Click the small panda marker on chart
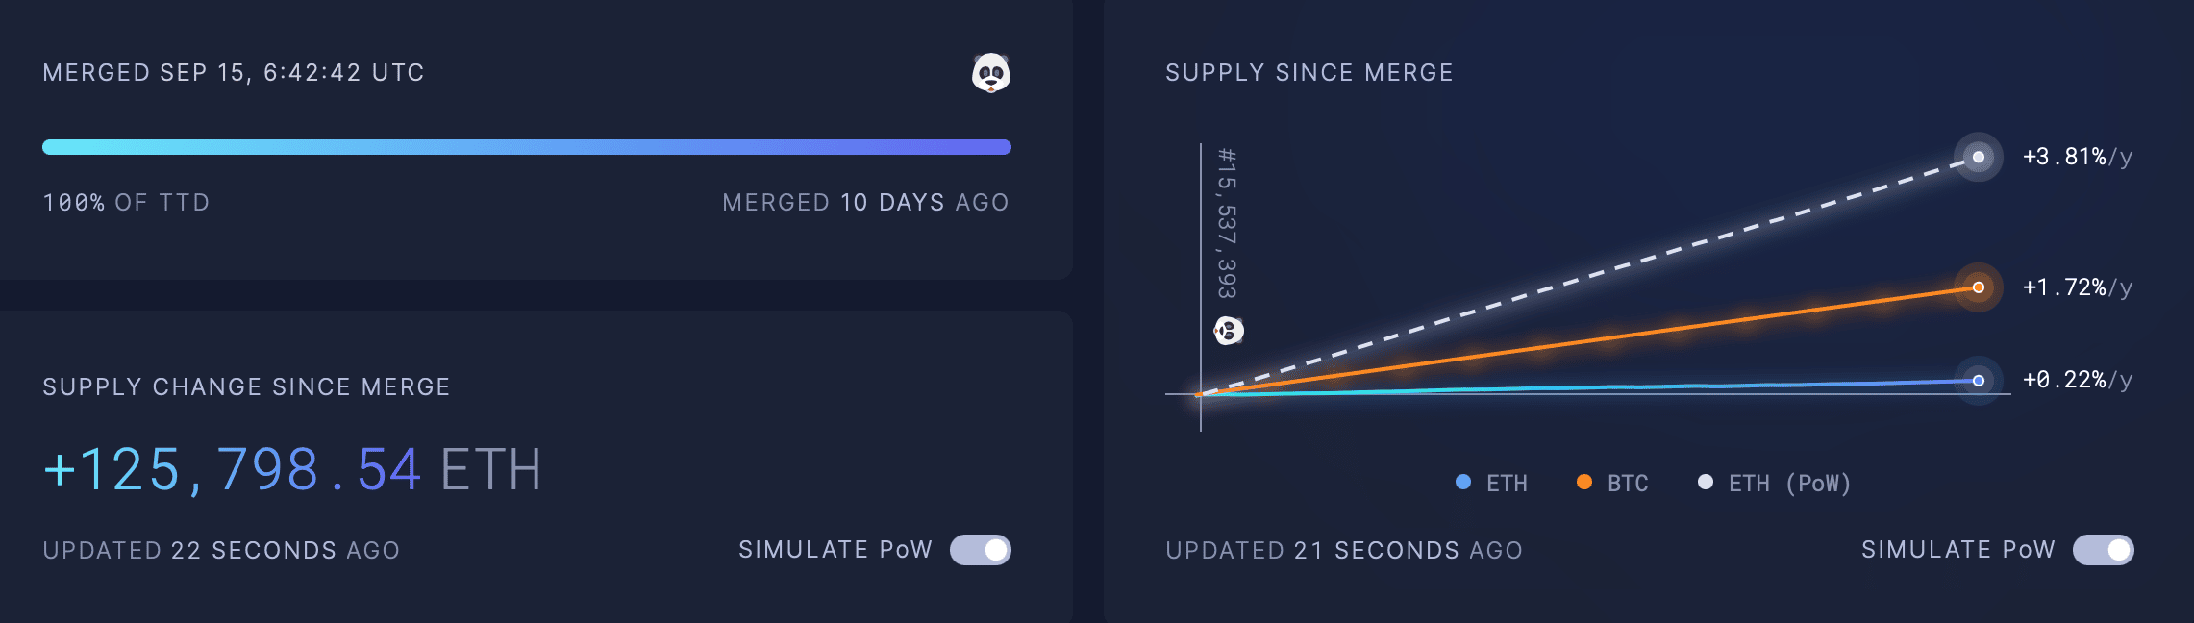This screenshot has height=623, width=2194. pyautogui.click(x=1229, y=331)
